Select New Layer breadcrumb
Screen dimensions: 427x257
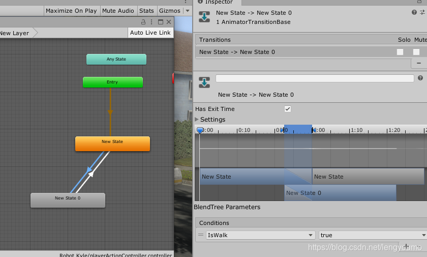coord(14,33)
